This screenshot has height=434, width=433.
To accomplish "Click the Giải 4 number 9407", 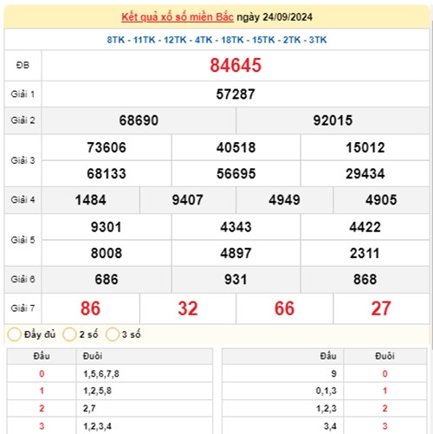I will tap(188, 200).
